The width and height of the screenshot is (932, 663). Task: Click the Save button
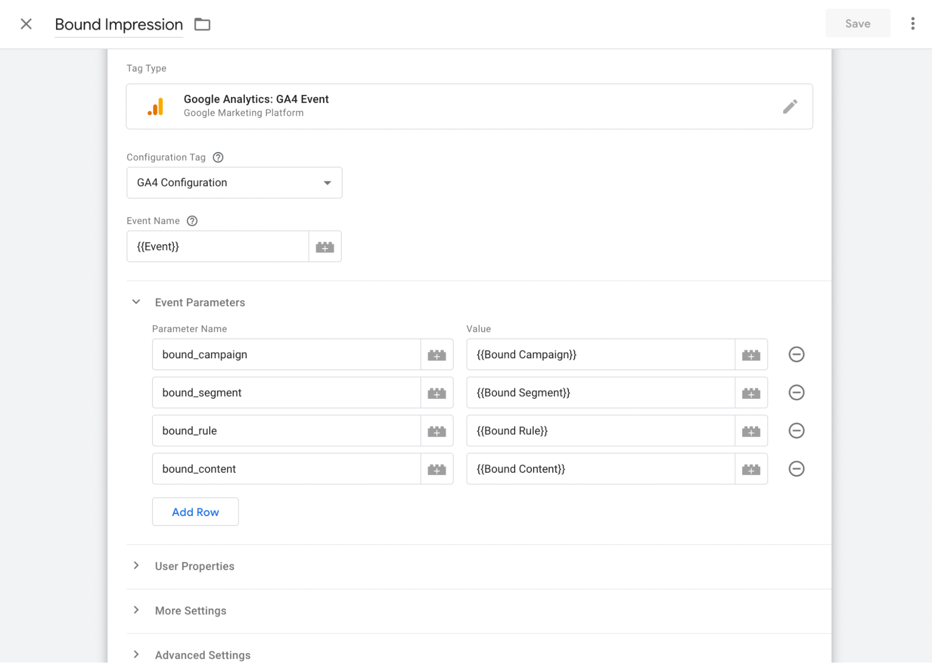click(857, 23)
